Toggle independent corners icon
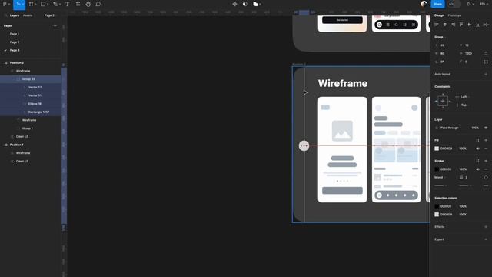The height and width of the screenshot is (277, 492). (486, 62)
